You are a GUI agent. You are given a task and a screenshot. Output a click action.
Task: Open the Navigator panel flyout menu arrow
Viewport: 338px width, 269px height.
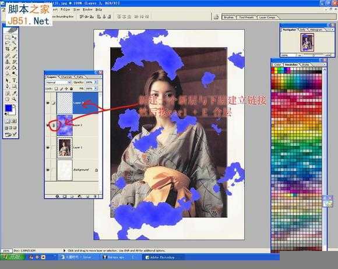click(x=333, y=30)
